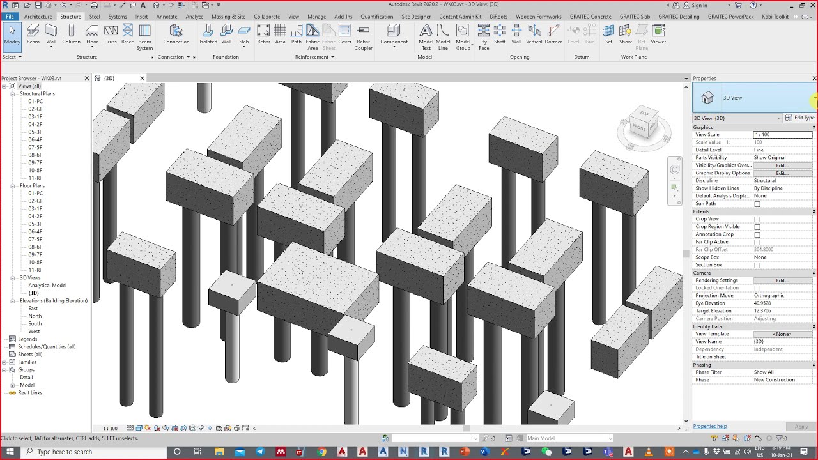The width and height of the screenshot is (818, 460).
Task: Open the Main Model workset dropdown
Action: 569,438
